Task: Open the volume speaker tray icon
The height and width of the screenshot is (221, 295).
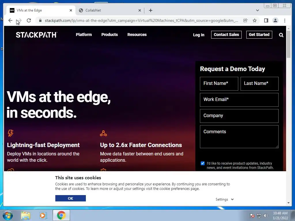Action: [266, 216]
